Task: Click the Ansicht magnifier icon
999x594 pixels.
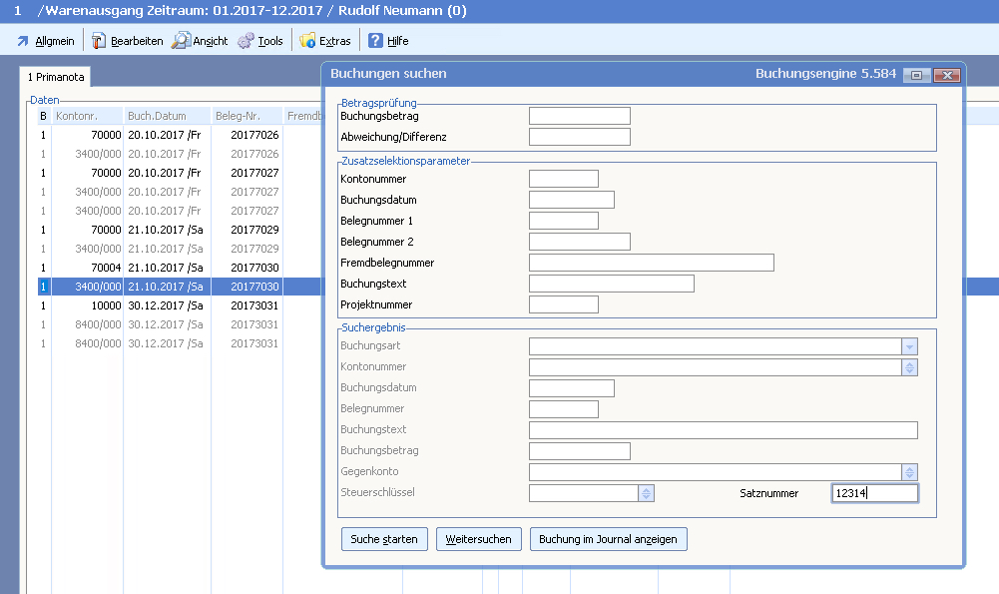Action: pos(181,41)
